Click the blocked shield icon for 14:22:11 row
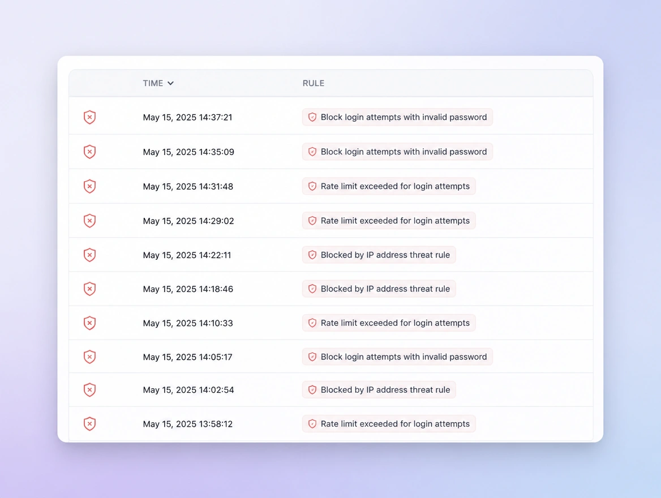 89,255
